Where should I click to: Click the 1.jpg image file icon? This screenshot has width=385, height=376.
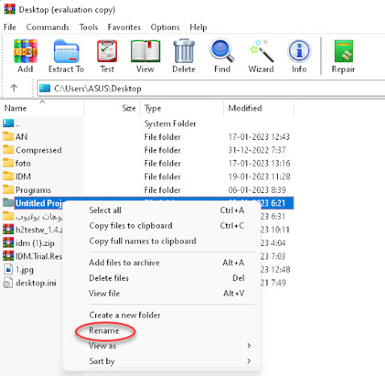click(x=8, y=269)
